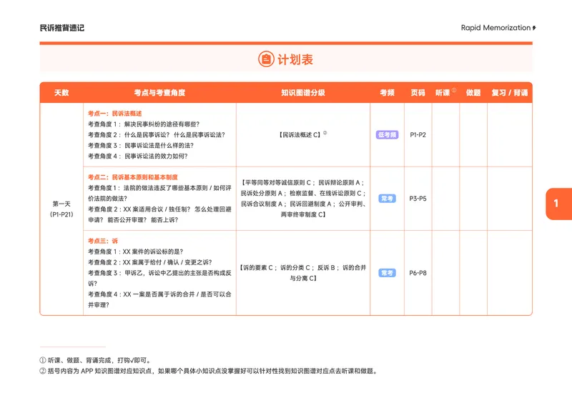This screenshot has height=408, width=572.
Task: Click the 第一天 (P1-P21) cell
Action: tap(61, 209)
